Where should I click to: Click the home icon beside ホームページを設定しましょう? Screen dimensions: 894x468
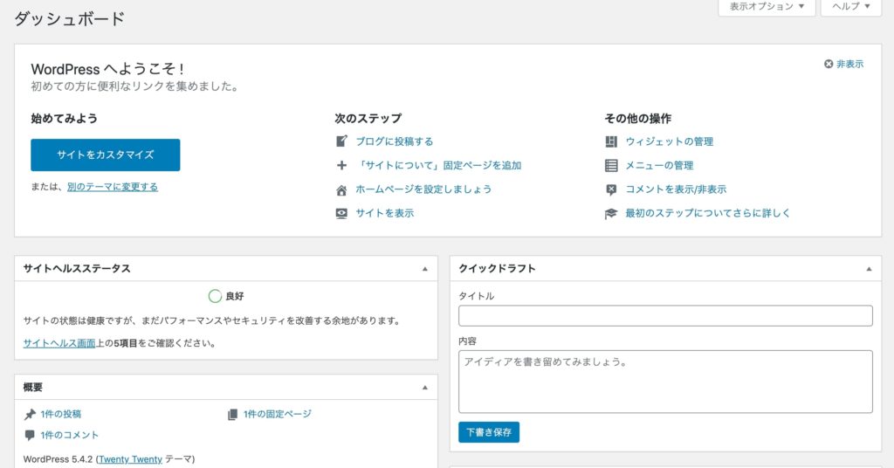(341, 189)
